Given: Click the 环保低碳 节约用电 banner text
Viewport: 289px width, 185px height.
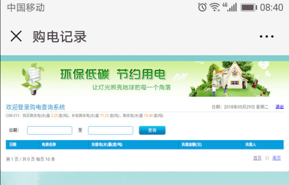Looking at the screenshot, I should [x=113, y=74].
